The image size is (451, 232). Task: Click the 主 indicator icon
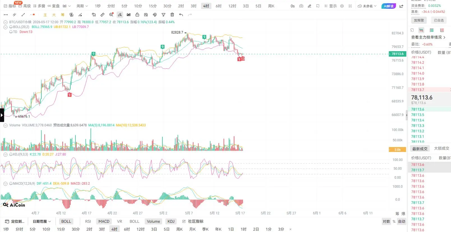click(45, 15)
